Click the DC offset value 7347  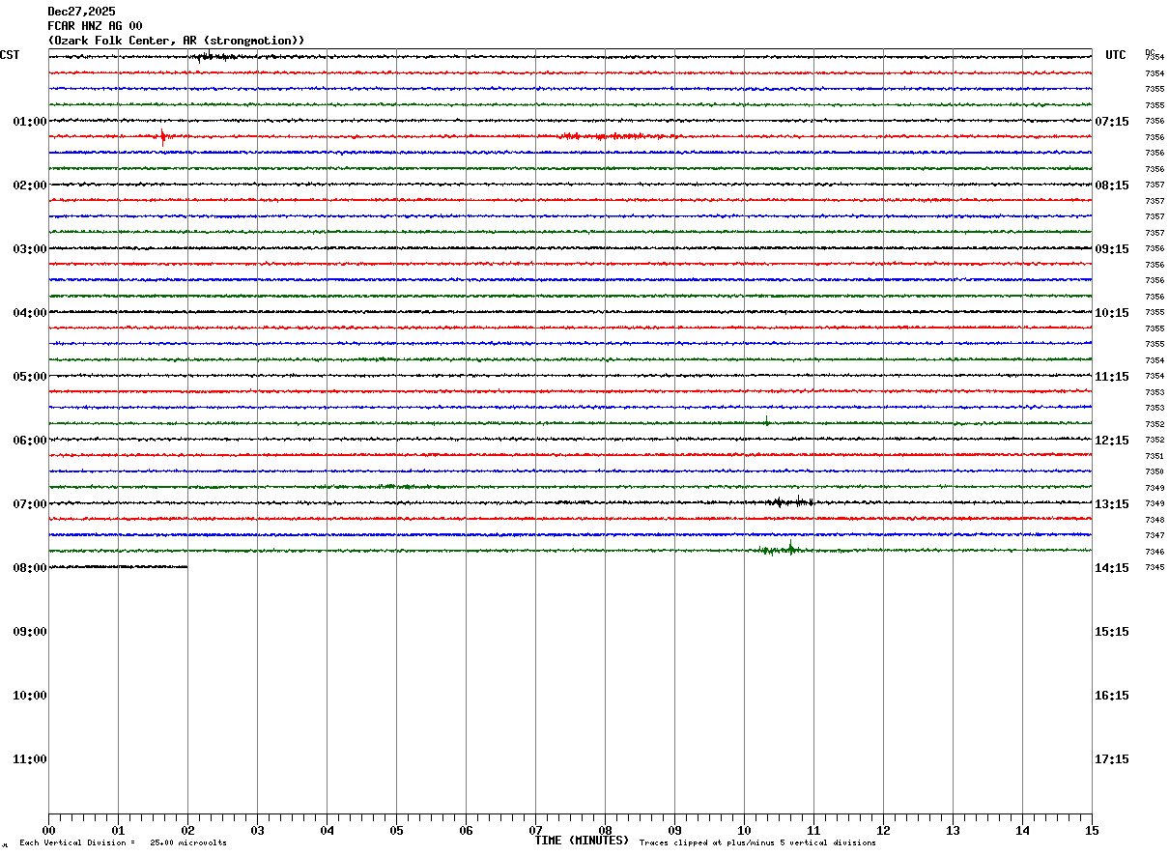[1155, 535]
